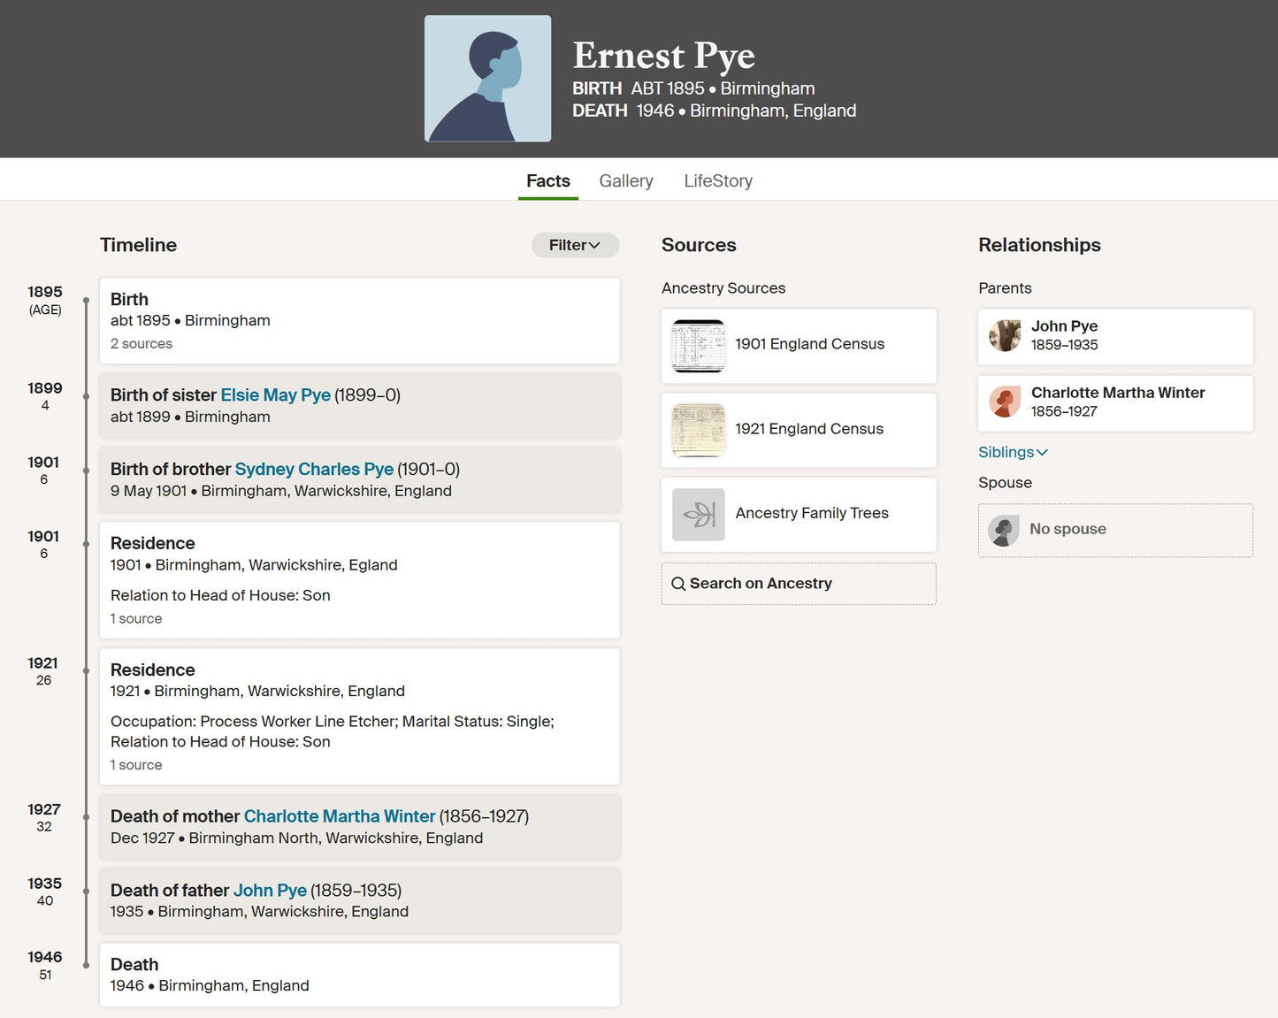
Task: Open the 1921 England Census document thumbnail
Action: point(698,430)
